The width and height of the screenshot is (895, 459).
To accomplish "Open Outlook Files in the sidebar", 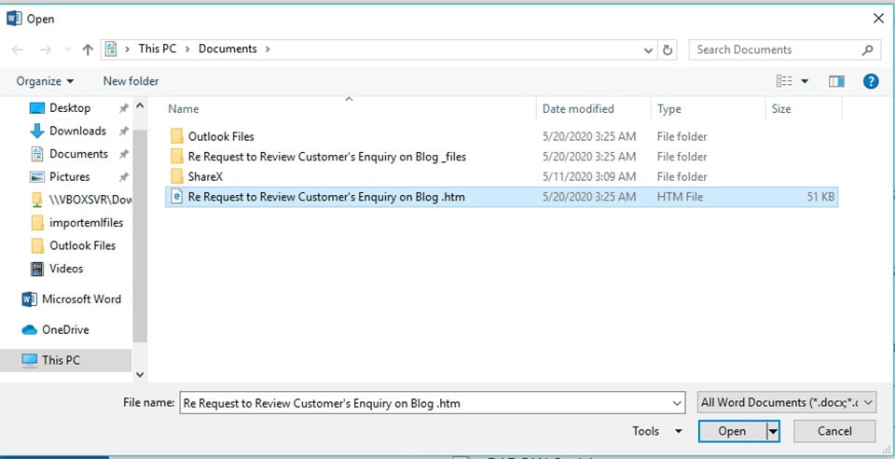I will click(73, 245).
